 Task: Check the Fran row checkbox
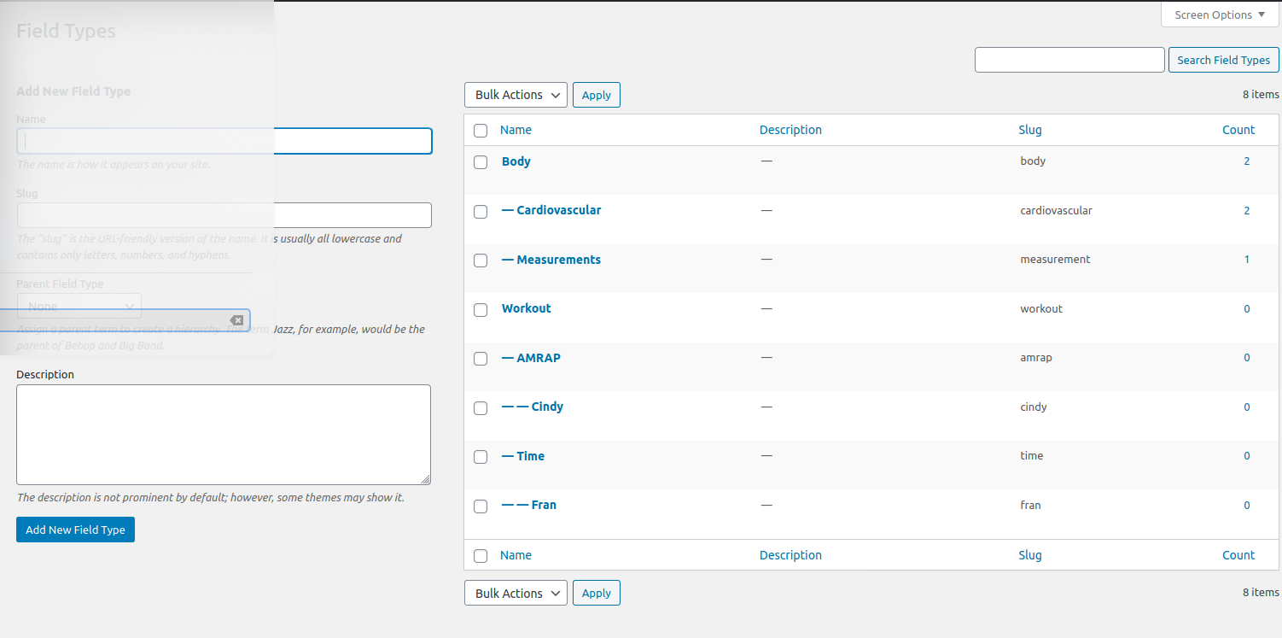click(x=481, y=506)
